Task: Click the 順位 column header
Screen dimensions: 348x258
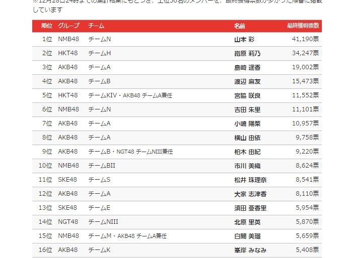Action: (x=47, y=26)
